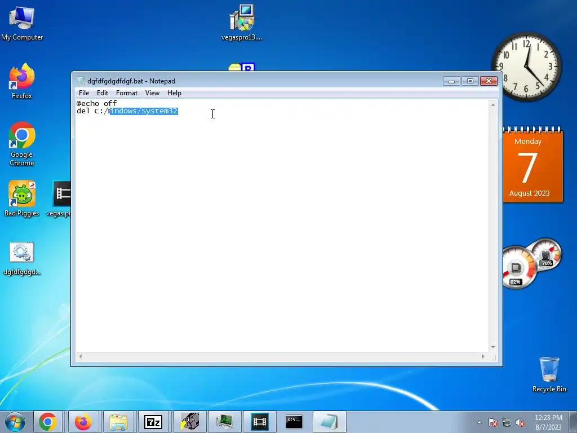Open the Format menu in Notepad
The image size is (577, 433).
127,93
